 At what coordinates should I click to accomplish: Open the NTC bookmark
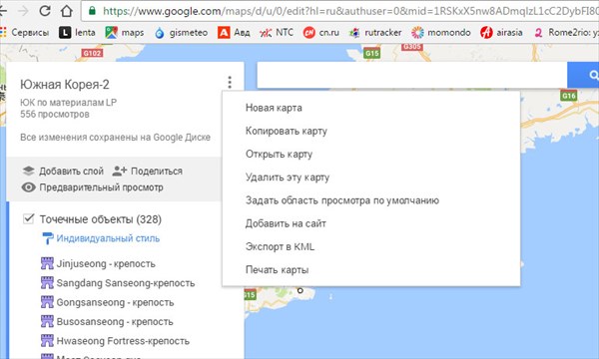point(277,33)
